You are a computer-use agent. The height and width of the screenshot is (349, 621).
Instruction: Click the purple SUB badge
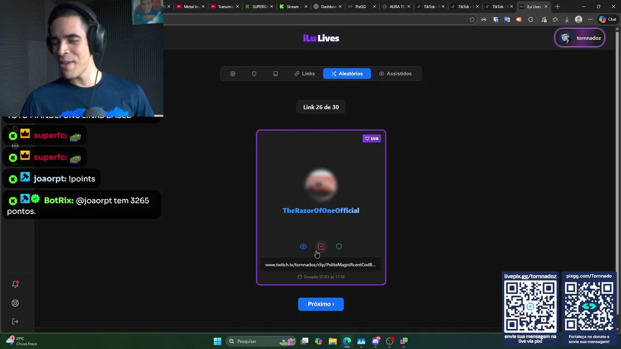[x=372, y=139]
